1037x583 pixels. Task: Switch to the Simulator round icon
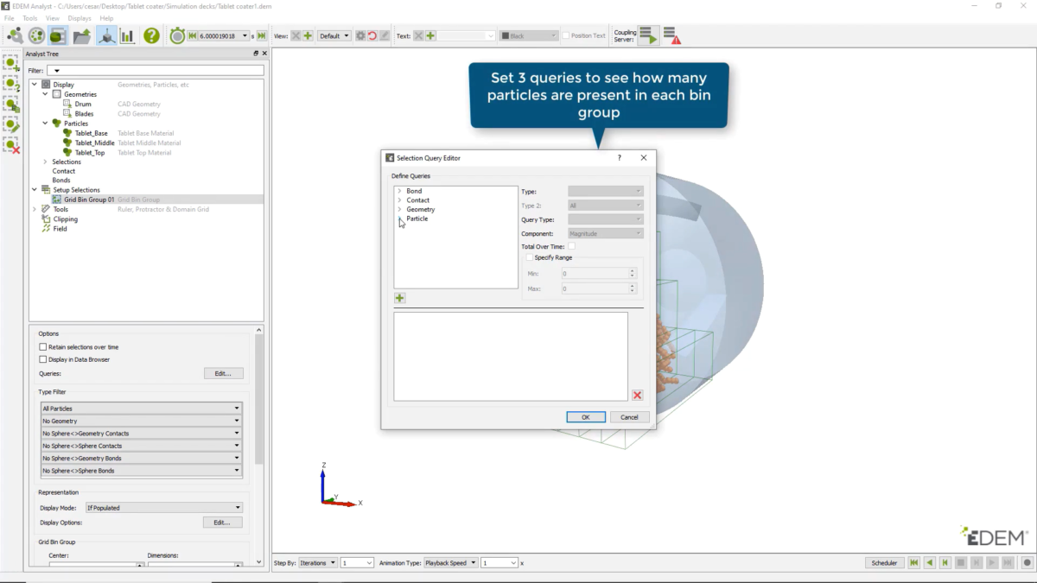[x=37, y=35]
